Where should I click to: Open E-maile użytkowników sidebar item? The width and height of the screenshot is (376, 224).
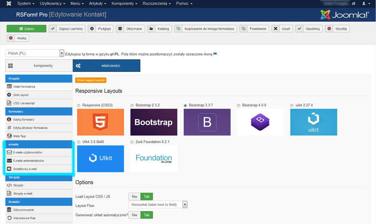pyautogui.click(x=39, y=152)
